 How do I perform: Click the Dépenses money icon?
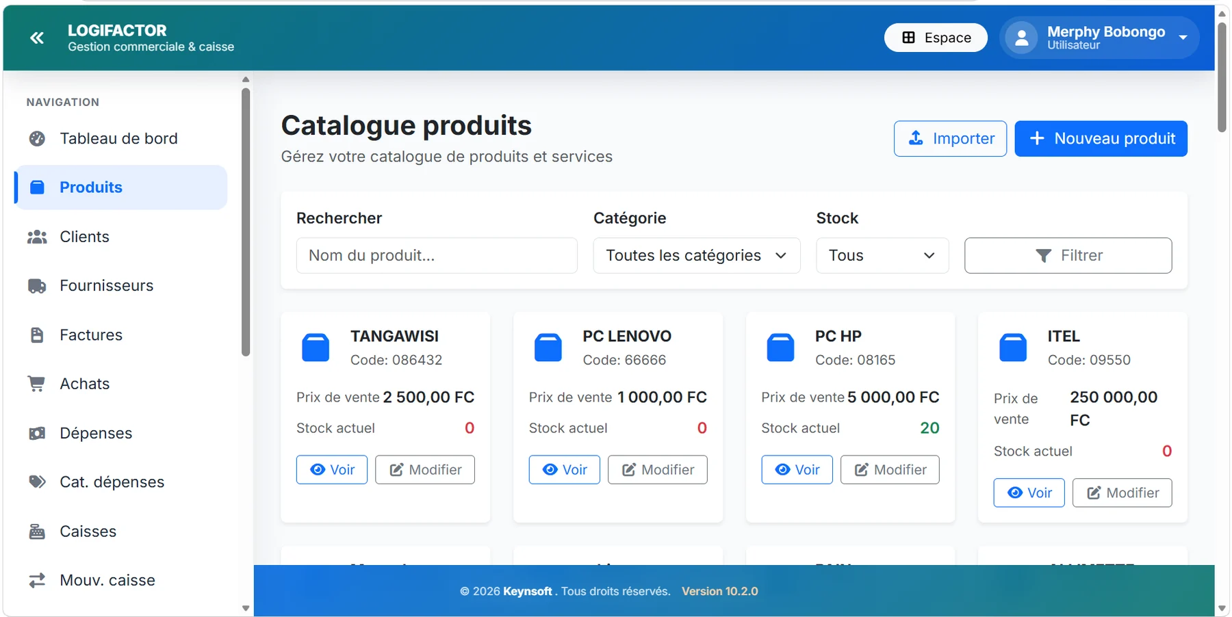pos(37,433)
